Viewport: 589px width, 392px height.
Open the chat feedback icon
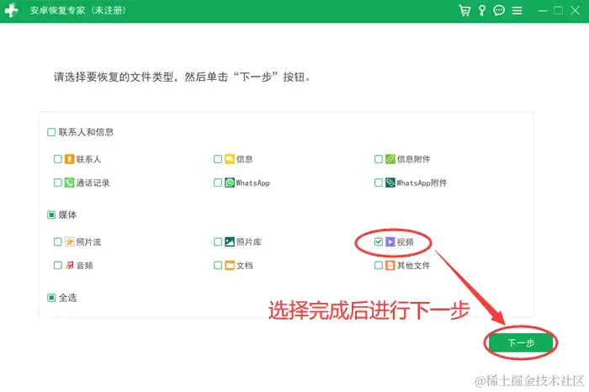coord(499,10)
